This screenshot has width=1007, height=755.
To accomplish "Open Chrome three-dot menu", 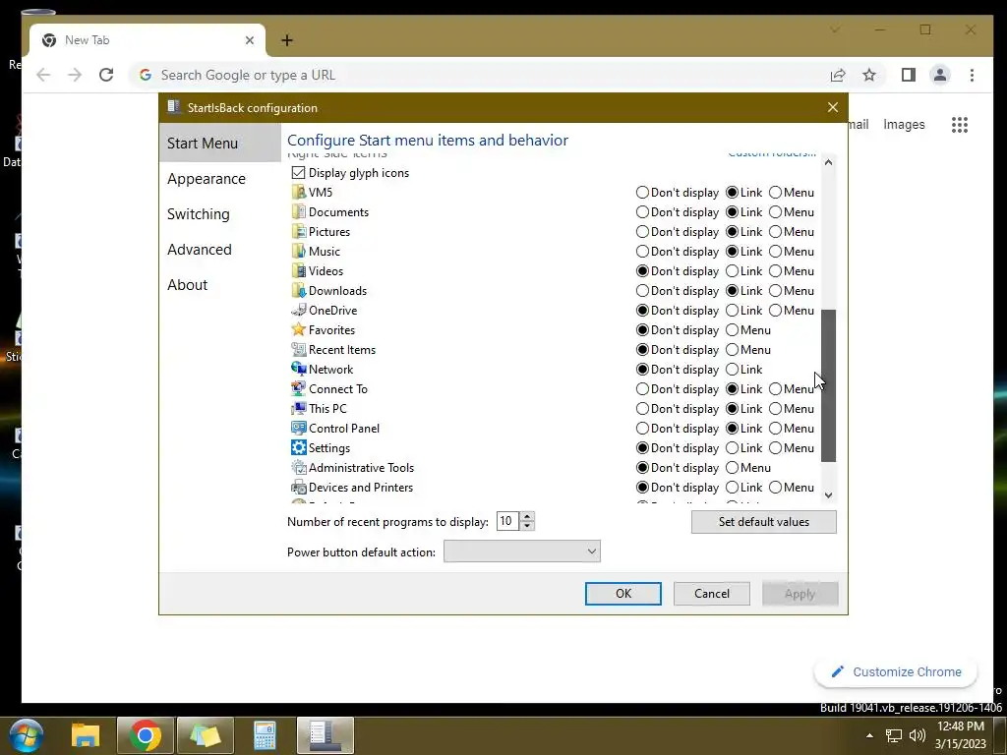I will pos(972,75).
